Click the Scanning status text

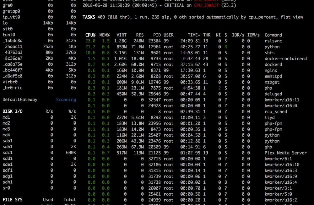pos(66,100)
